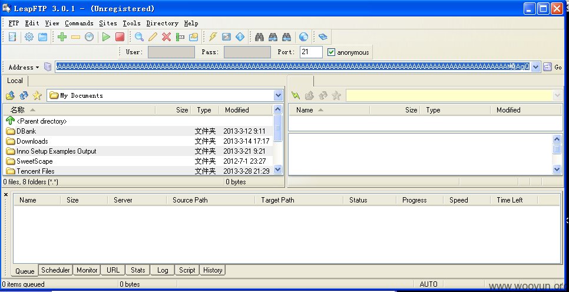The width and height of the screenshot is (569, 292).
Task: Click the blue book help icon
Action: (323, 36)
